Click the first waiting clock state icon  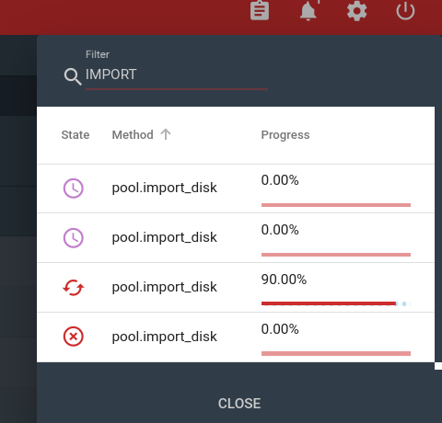coord(73,189)
